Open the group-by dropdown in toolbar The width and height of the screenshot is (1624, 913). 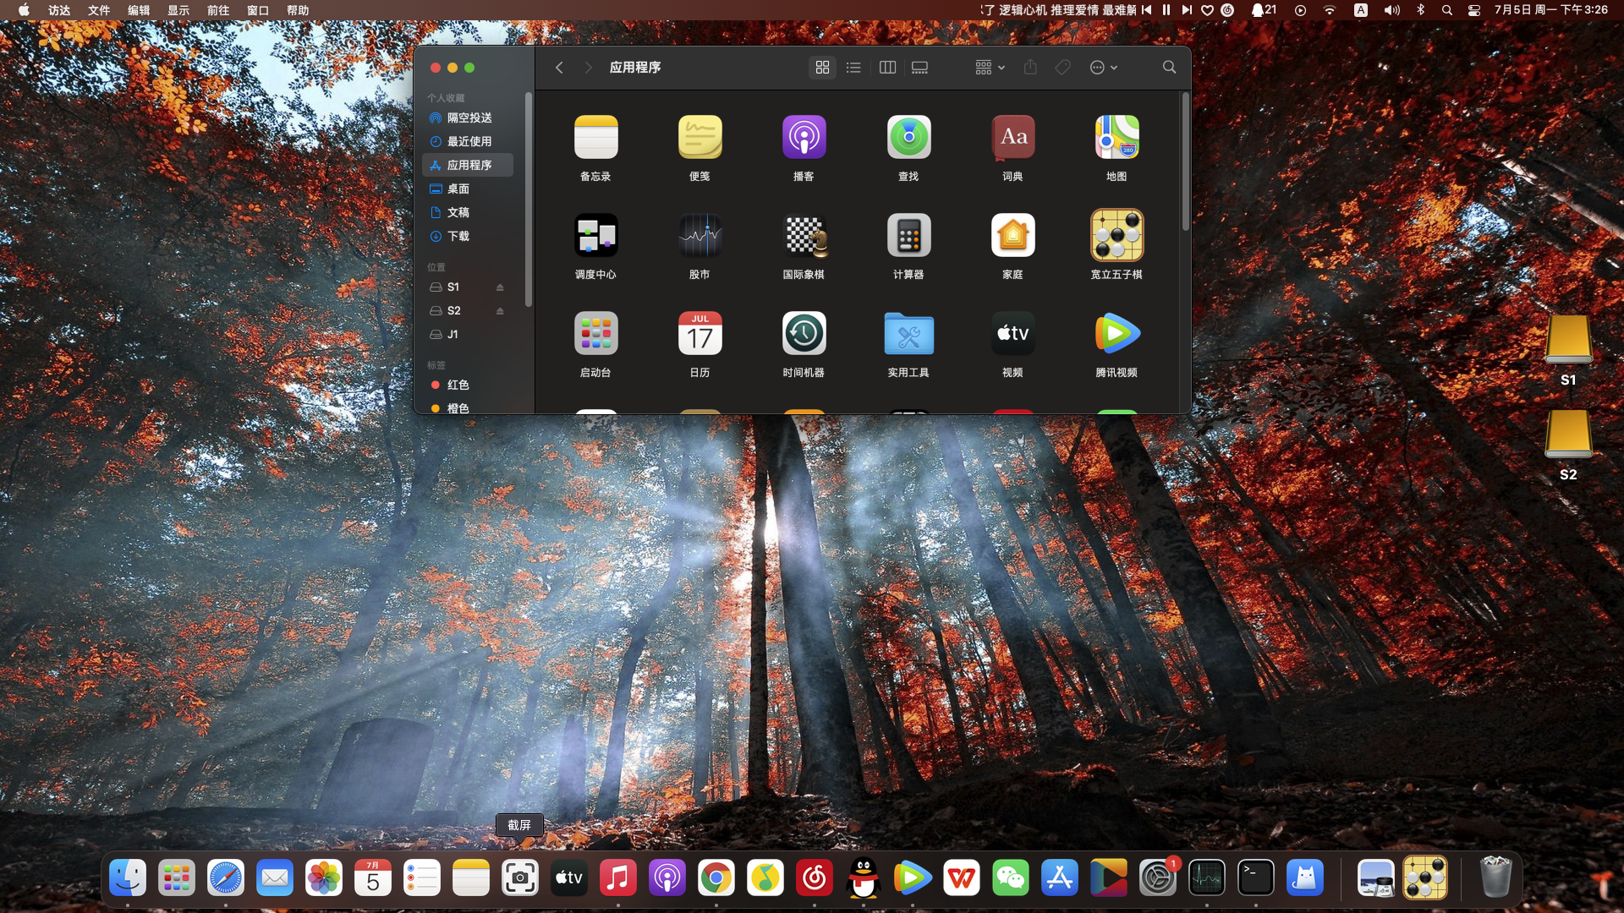989,68
